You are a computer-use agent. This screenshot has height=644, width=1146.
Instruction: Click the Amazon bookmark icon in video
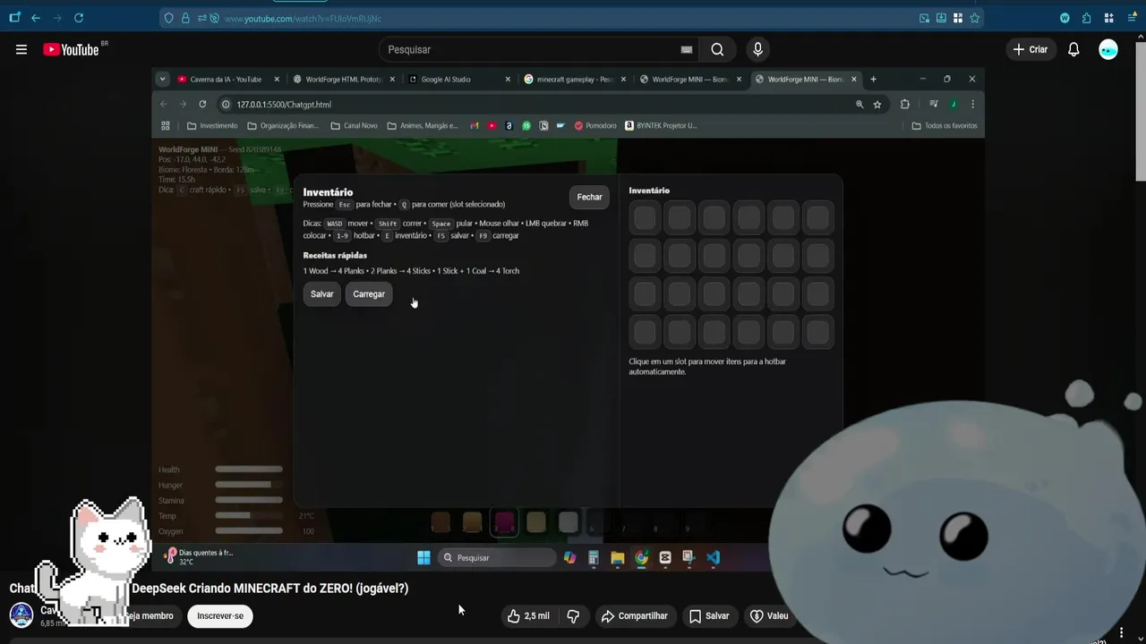pyautogui.click(x=509, y=126)
